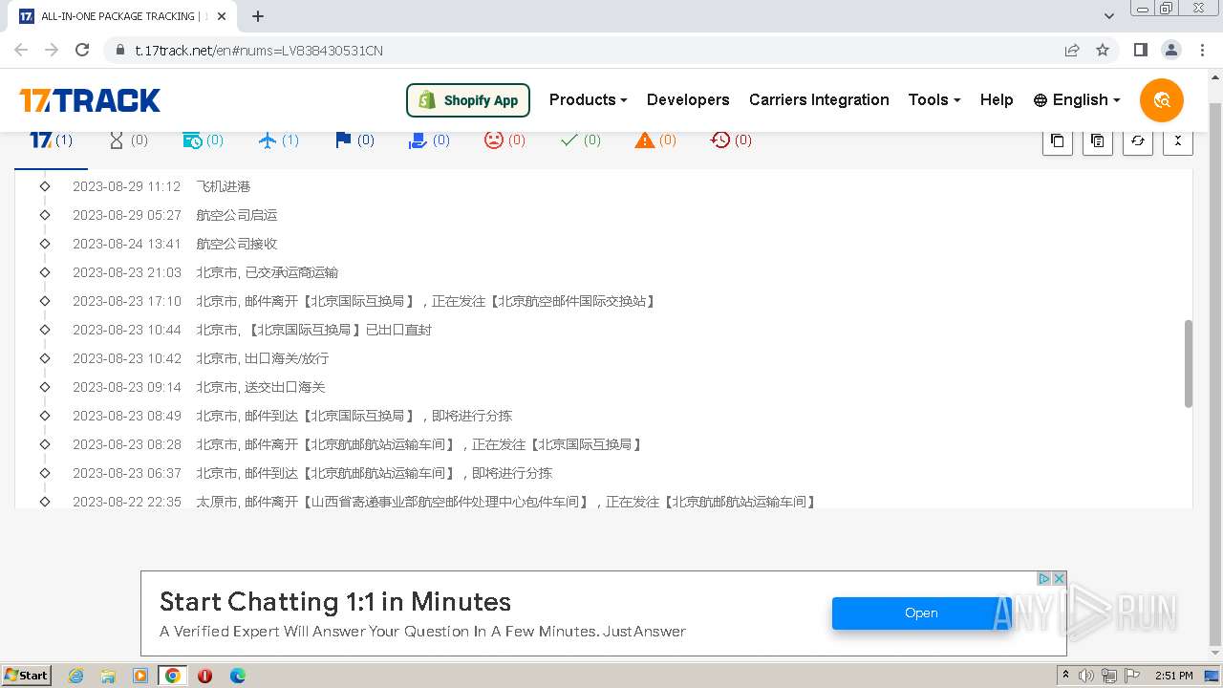Open File Explorer from taskbar
Image resolution: width=1223 pixels, height=688 pixels.
pos(108,676)
